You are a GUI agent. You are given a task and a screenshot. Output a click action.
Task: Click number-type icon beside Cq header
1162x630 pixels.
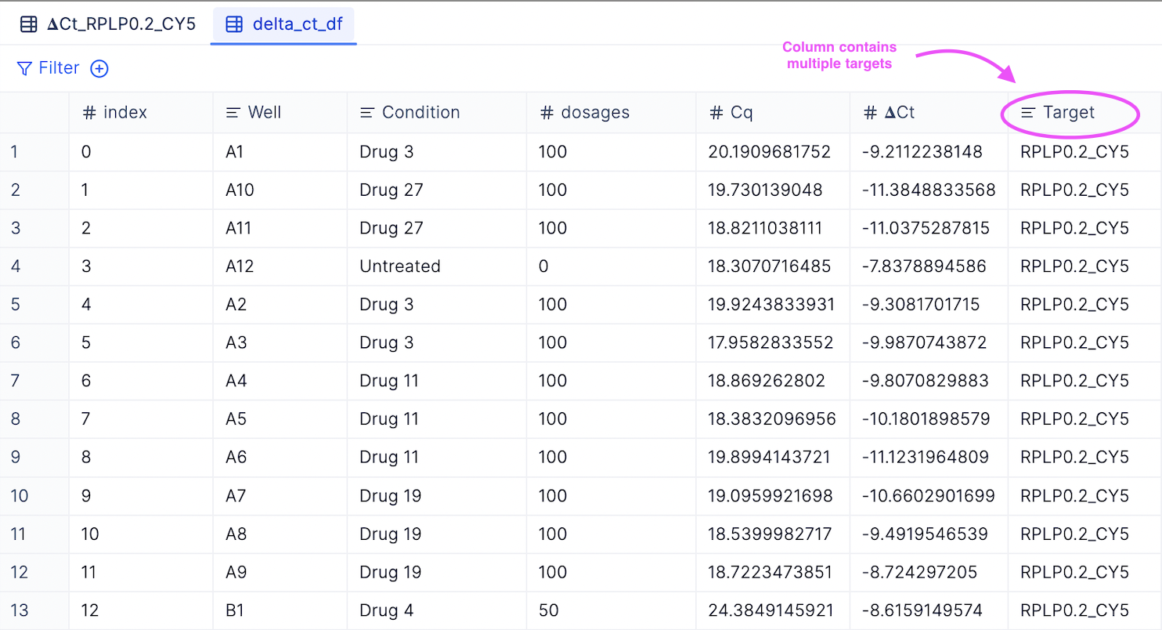tap(716, 113)
